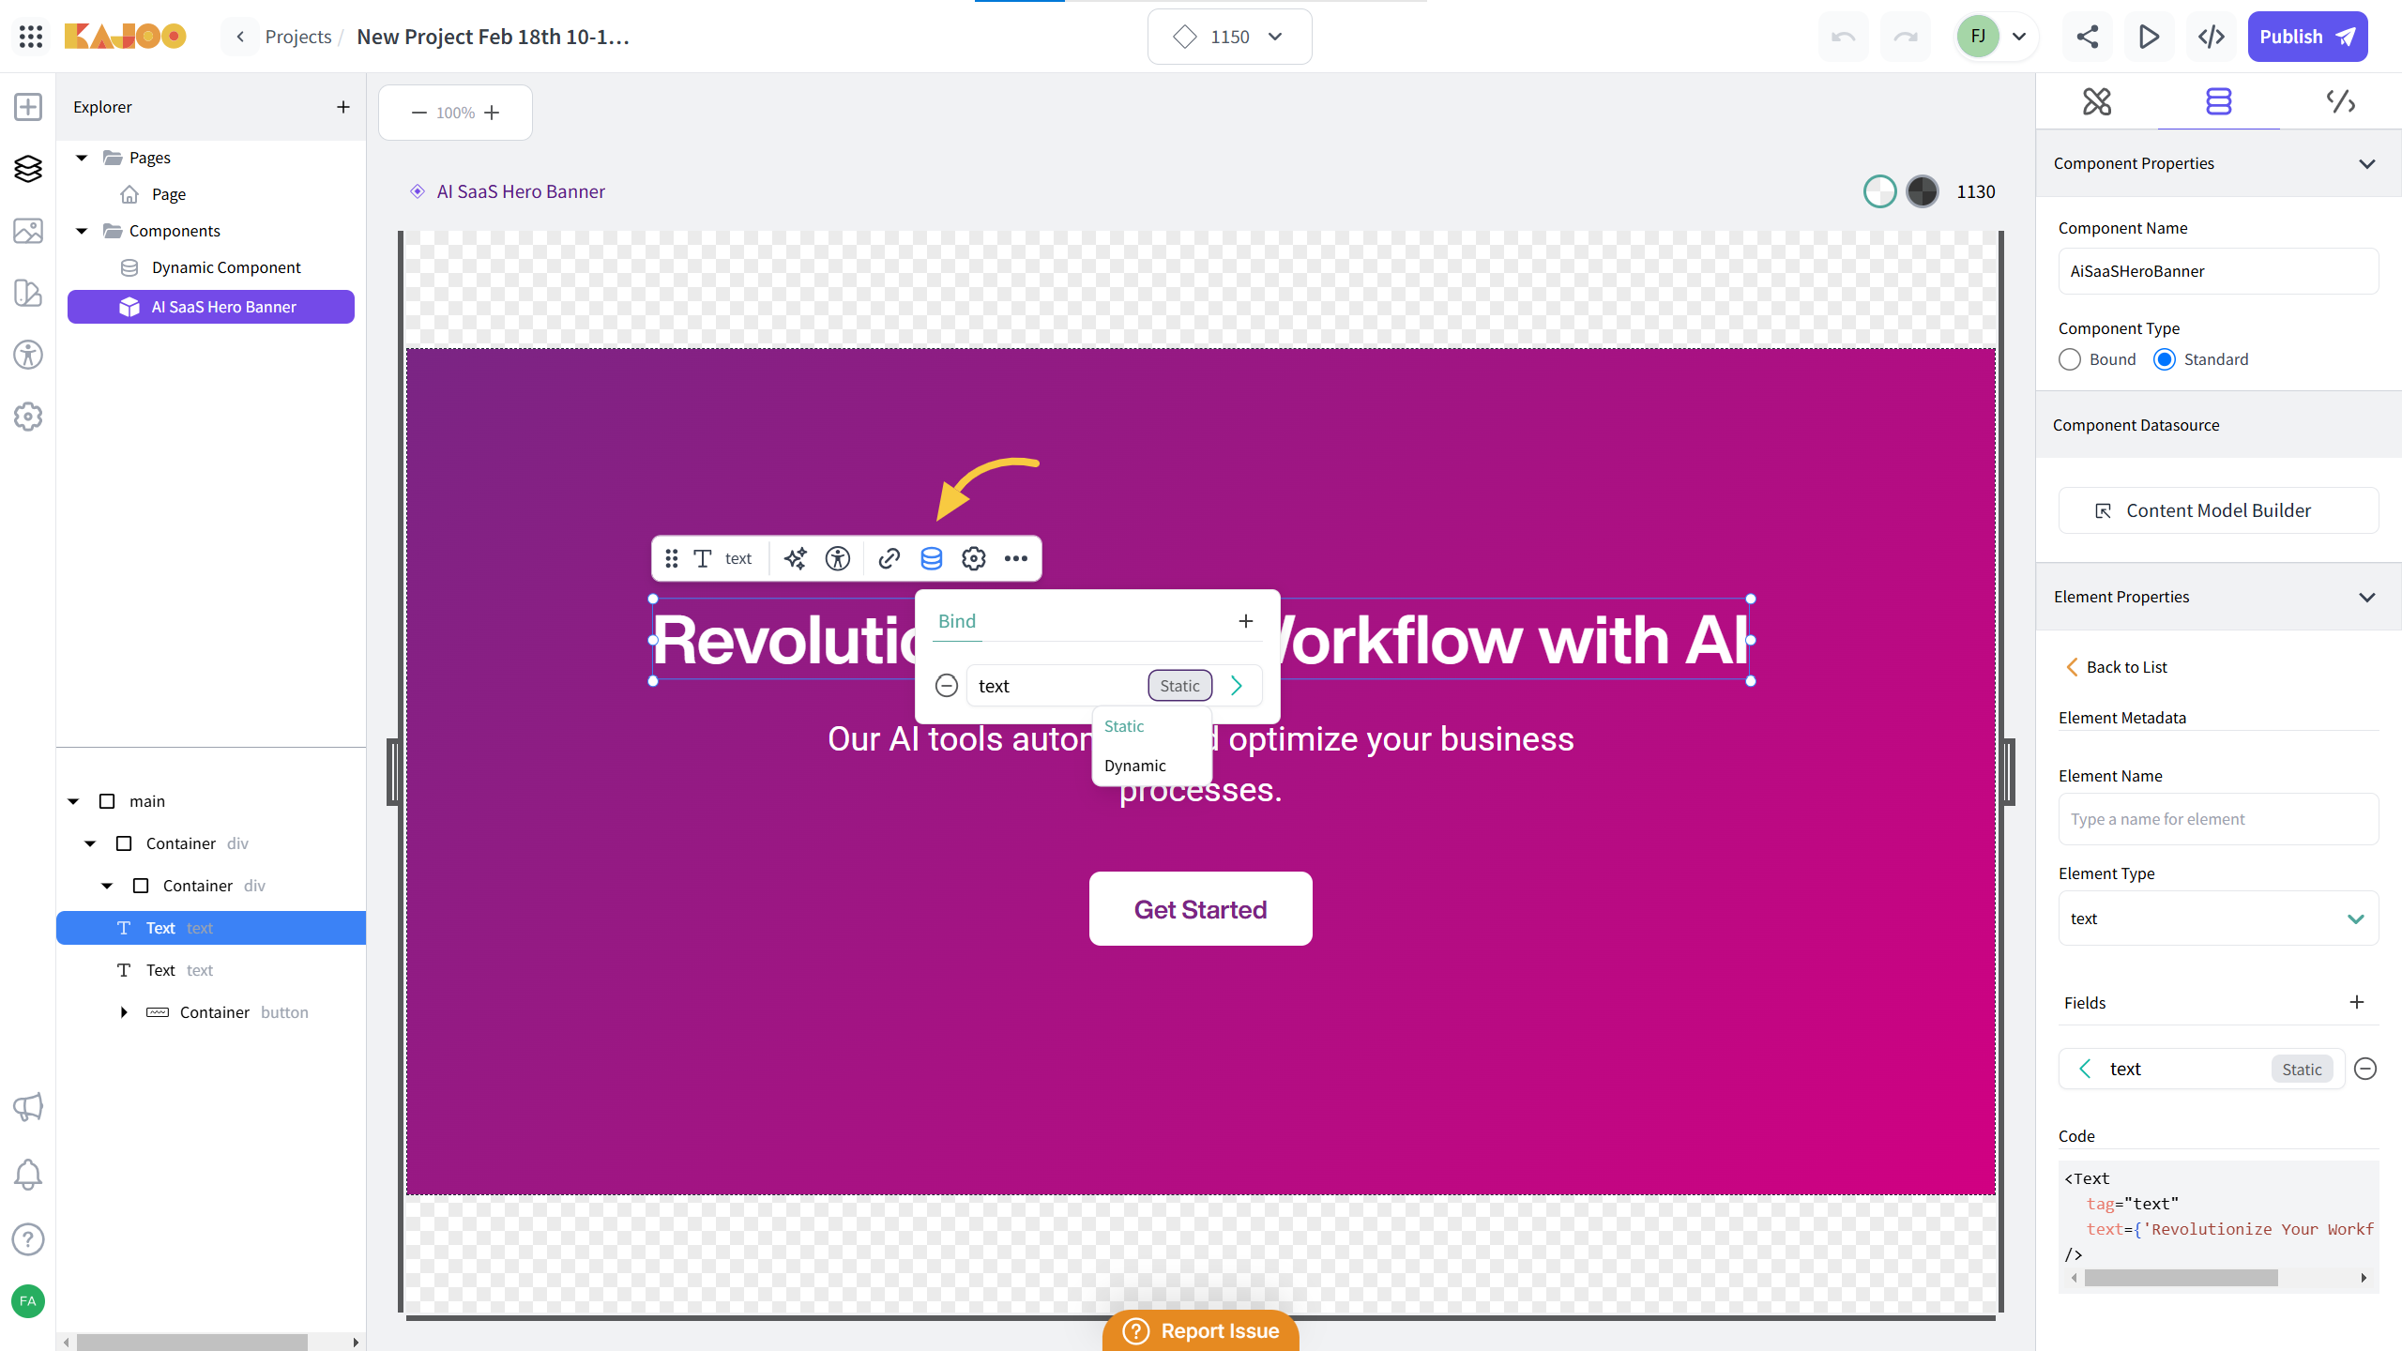Click the AI sparkle icon in text toolbar

pyautogui.click(x=795, y=558)
